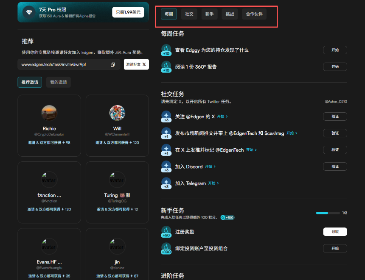Click the +10 circular icon for the Edggy task
The width and height of the screenshot is (365, 280).
(x=166, y=50)
